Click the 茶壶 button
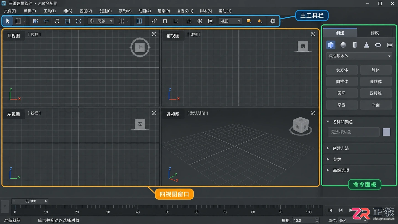The image size is (398, 224). click(342, 105)
